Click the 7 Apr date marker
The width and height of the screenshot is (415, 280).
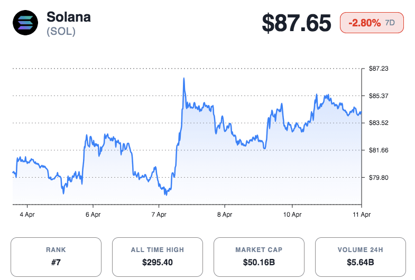[159, 215]
